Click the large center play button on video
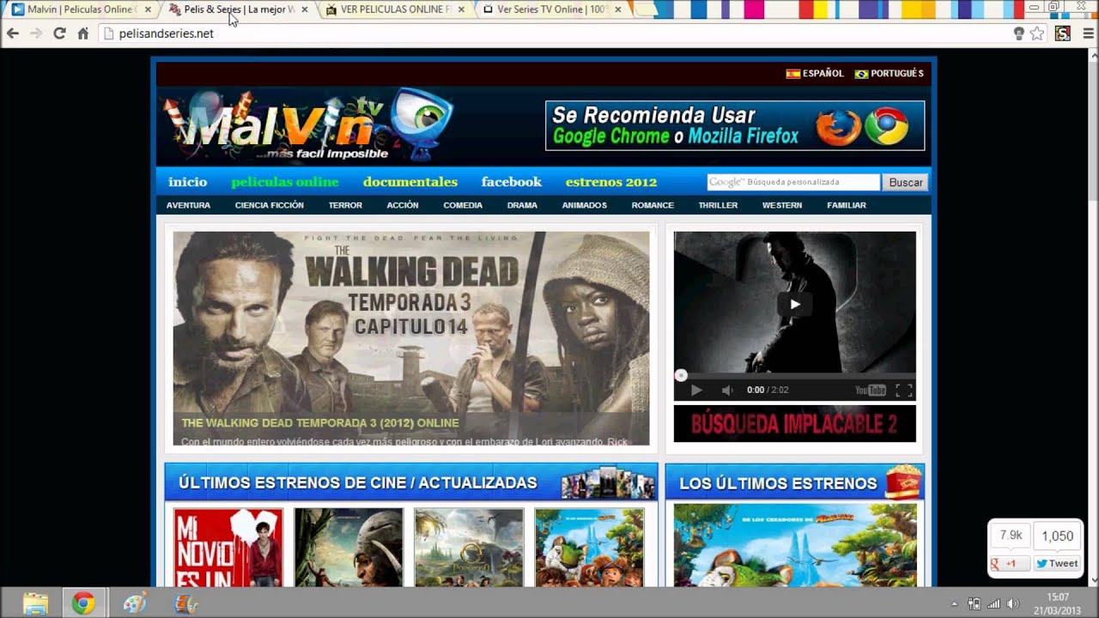The image size is (1099, 618). click(x=794, y=304)
